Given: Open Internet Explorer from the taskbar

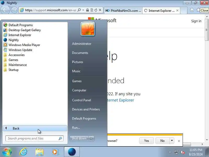Looking at the screenshot, I should click(23, 152).
